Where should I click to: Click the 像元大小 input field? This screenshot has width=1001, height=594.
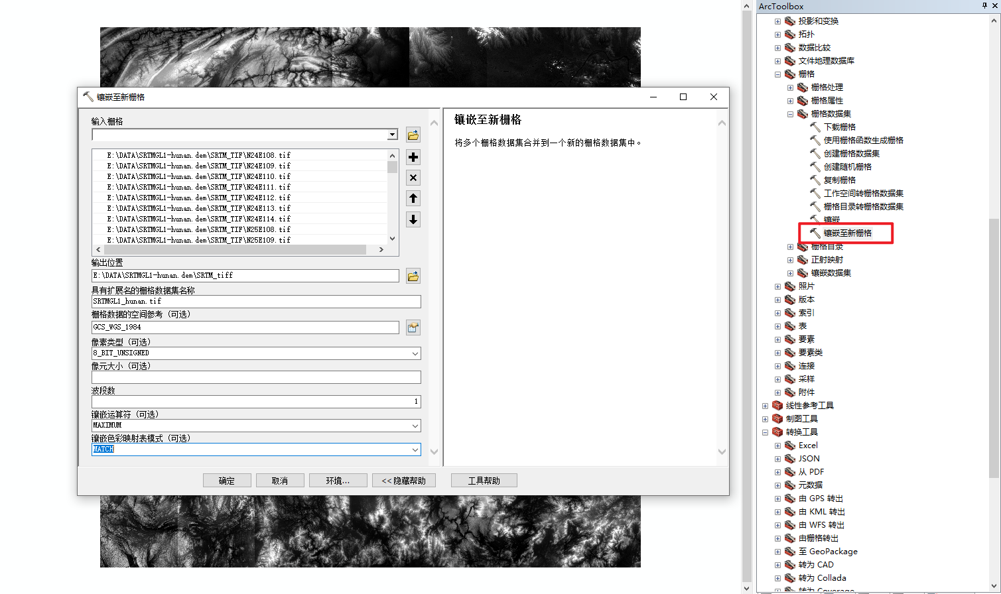click(256, 377)
